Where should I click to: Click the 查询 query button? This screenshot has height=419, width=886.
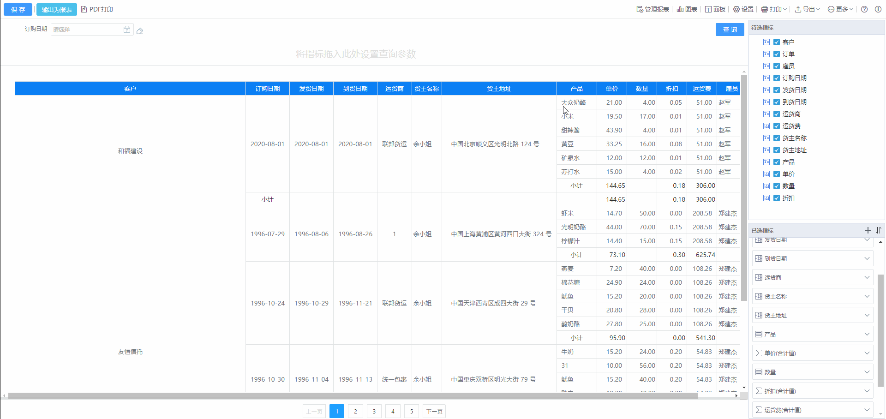[x=730, y=30]
